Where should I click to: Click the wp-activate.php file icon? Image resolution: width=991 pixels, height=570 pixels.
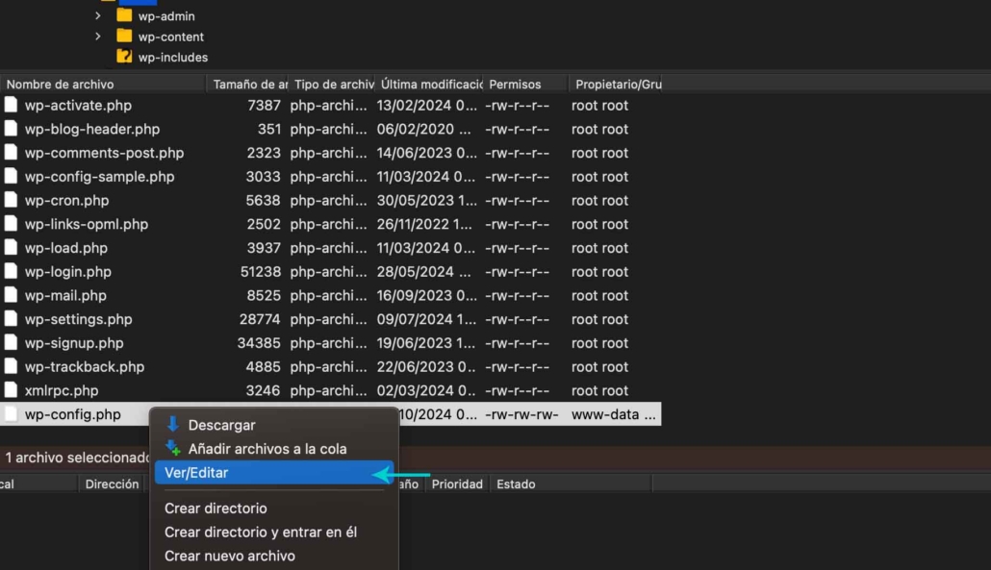(12, 106)
